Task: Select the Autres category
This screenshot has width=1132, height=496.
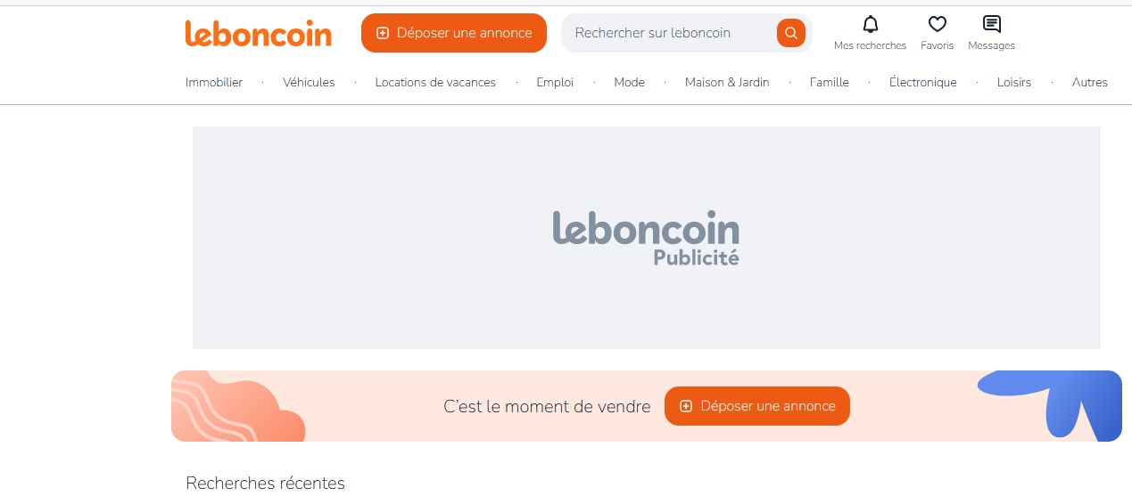Action: click(x=1090, y=82)
